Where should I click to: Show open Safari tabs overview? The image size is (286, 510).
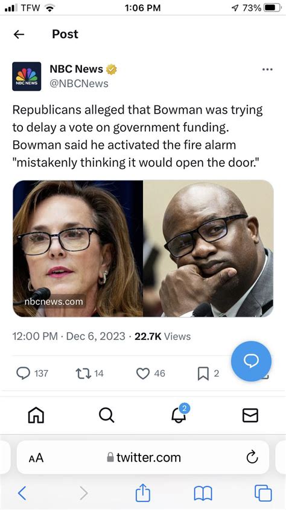pos(263,493)
